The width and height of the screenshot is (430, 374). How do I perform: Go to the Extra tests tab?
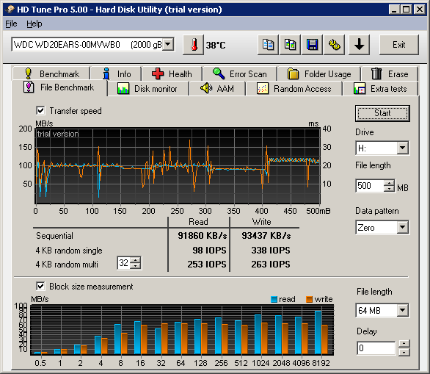point(380,89)
